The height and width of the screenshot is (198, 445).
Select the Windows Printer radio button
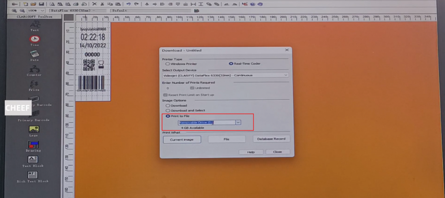[168, 63]
